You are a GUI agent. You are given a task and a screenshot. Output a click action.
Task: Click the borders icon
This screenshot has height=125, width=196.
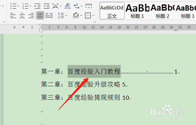88,15
